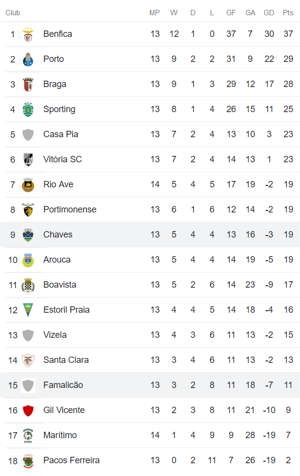Click the Marítimo crest icon
The width and height of the screenshot is (300, 476).
click(x=28, y=436)
